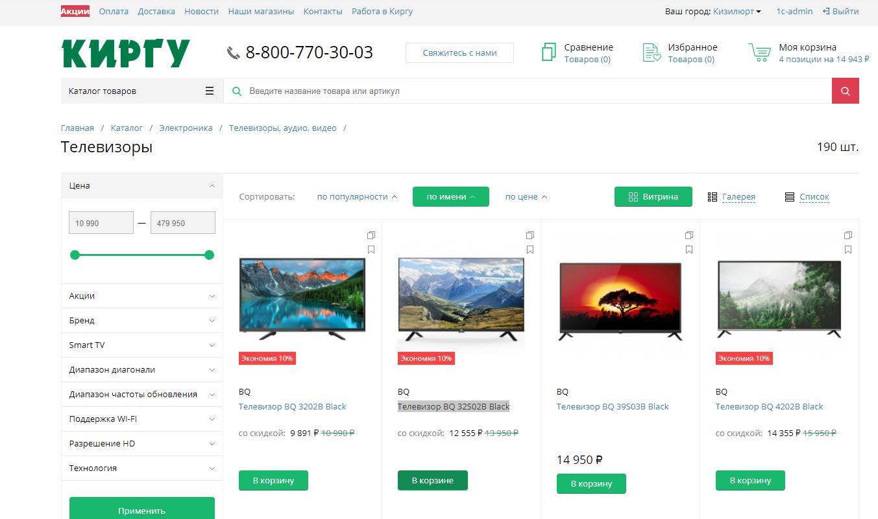This screenshot has width=878, height=519.
Task: Open catalog hamburger menu icon
Action: 209,91
